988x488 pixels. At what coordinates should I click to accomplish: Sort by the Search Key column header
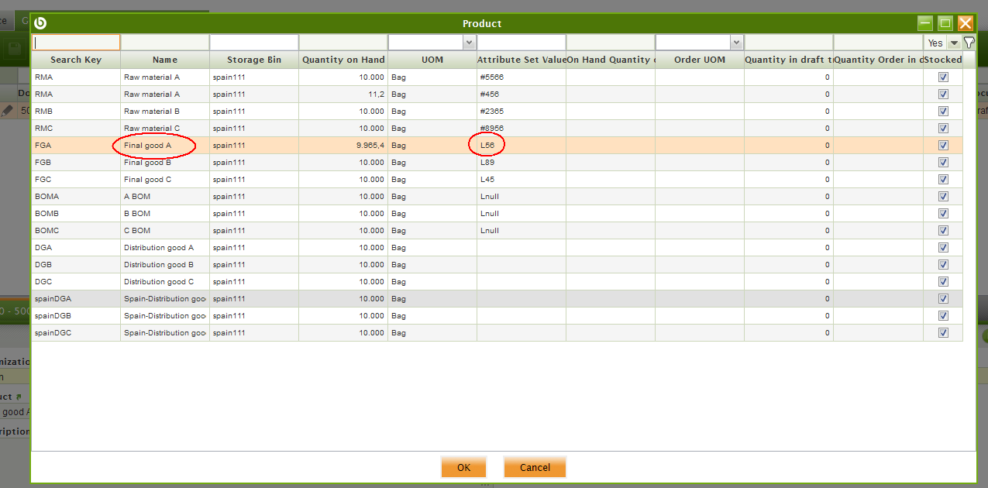(x=76, y=60)
